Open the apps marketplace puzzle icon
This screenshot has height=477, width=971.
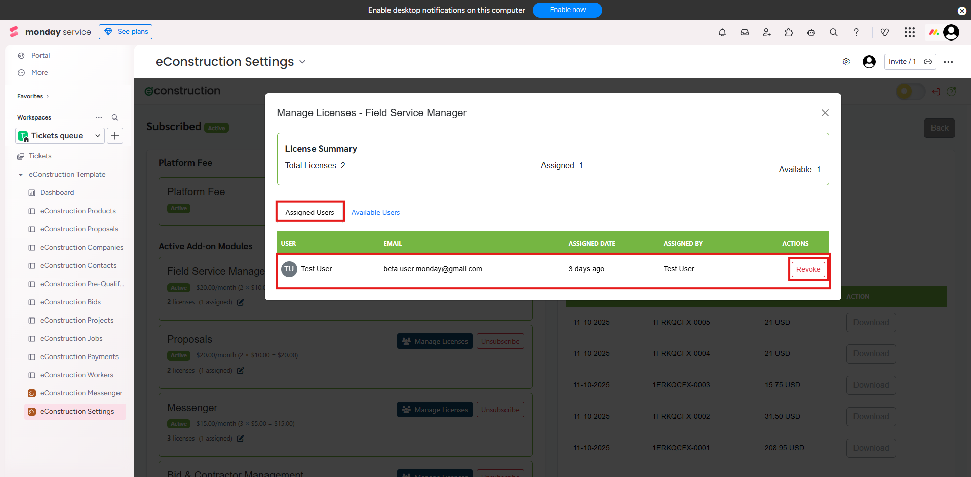click(x=789, y=32)
